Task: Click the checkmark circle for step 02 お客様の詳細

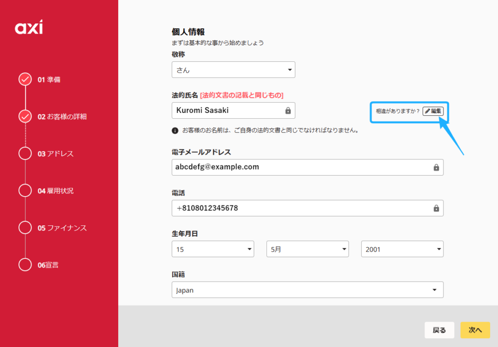Action: pos(25,116)
